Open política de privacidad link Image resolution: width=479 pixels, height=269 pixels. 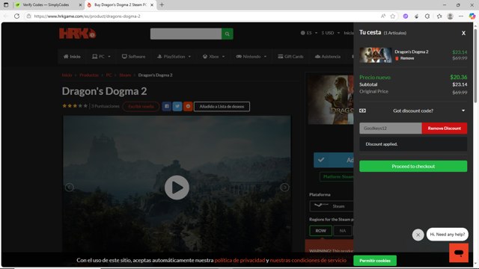(x=239, y=260)
